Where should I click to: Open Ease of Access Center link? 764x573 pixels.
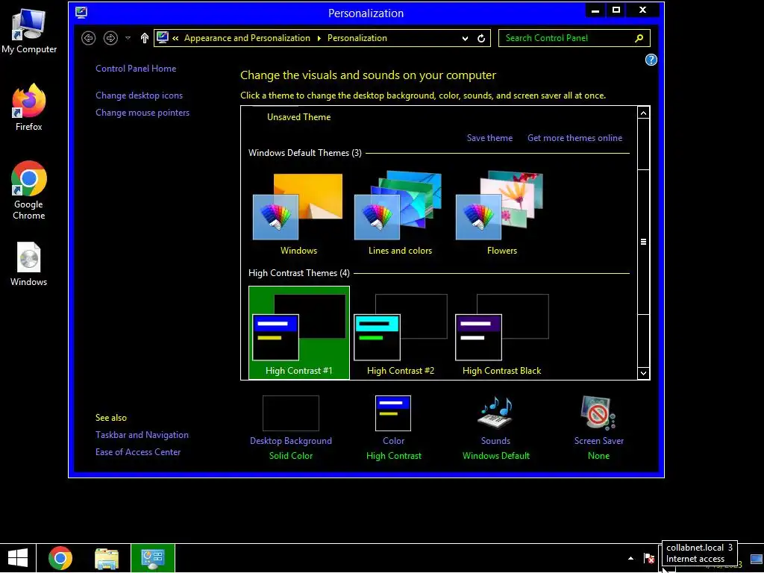pos(138,452)
